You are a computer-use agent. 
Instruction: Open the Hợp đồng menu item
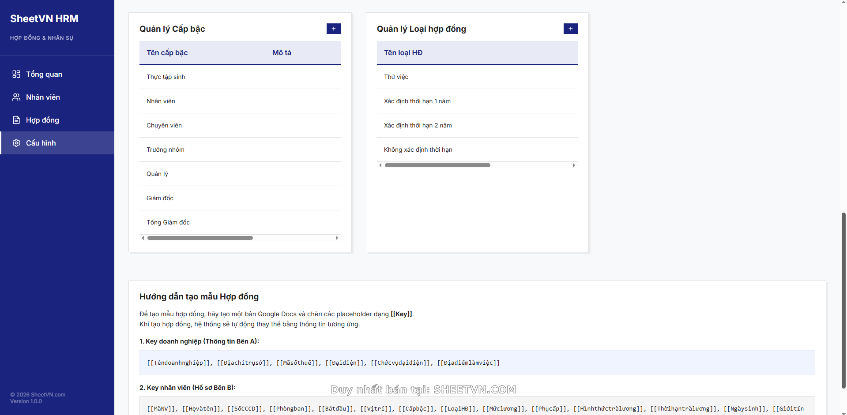[x=42, y=120]
